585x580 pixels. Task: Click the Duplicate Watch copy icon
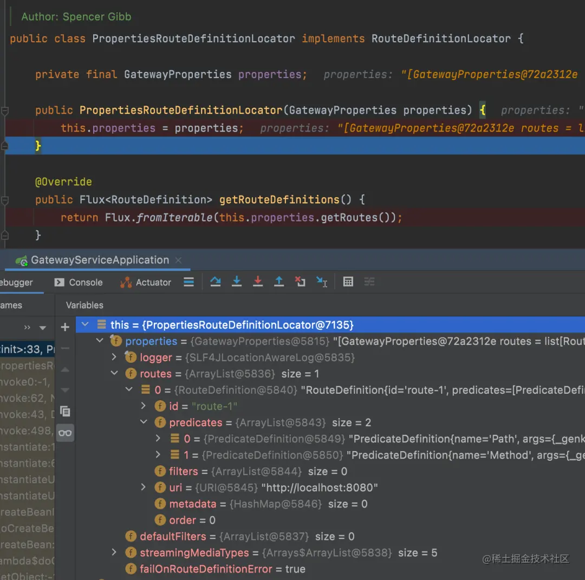[65, 412]
